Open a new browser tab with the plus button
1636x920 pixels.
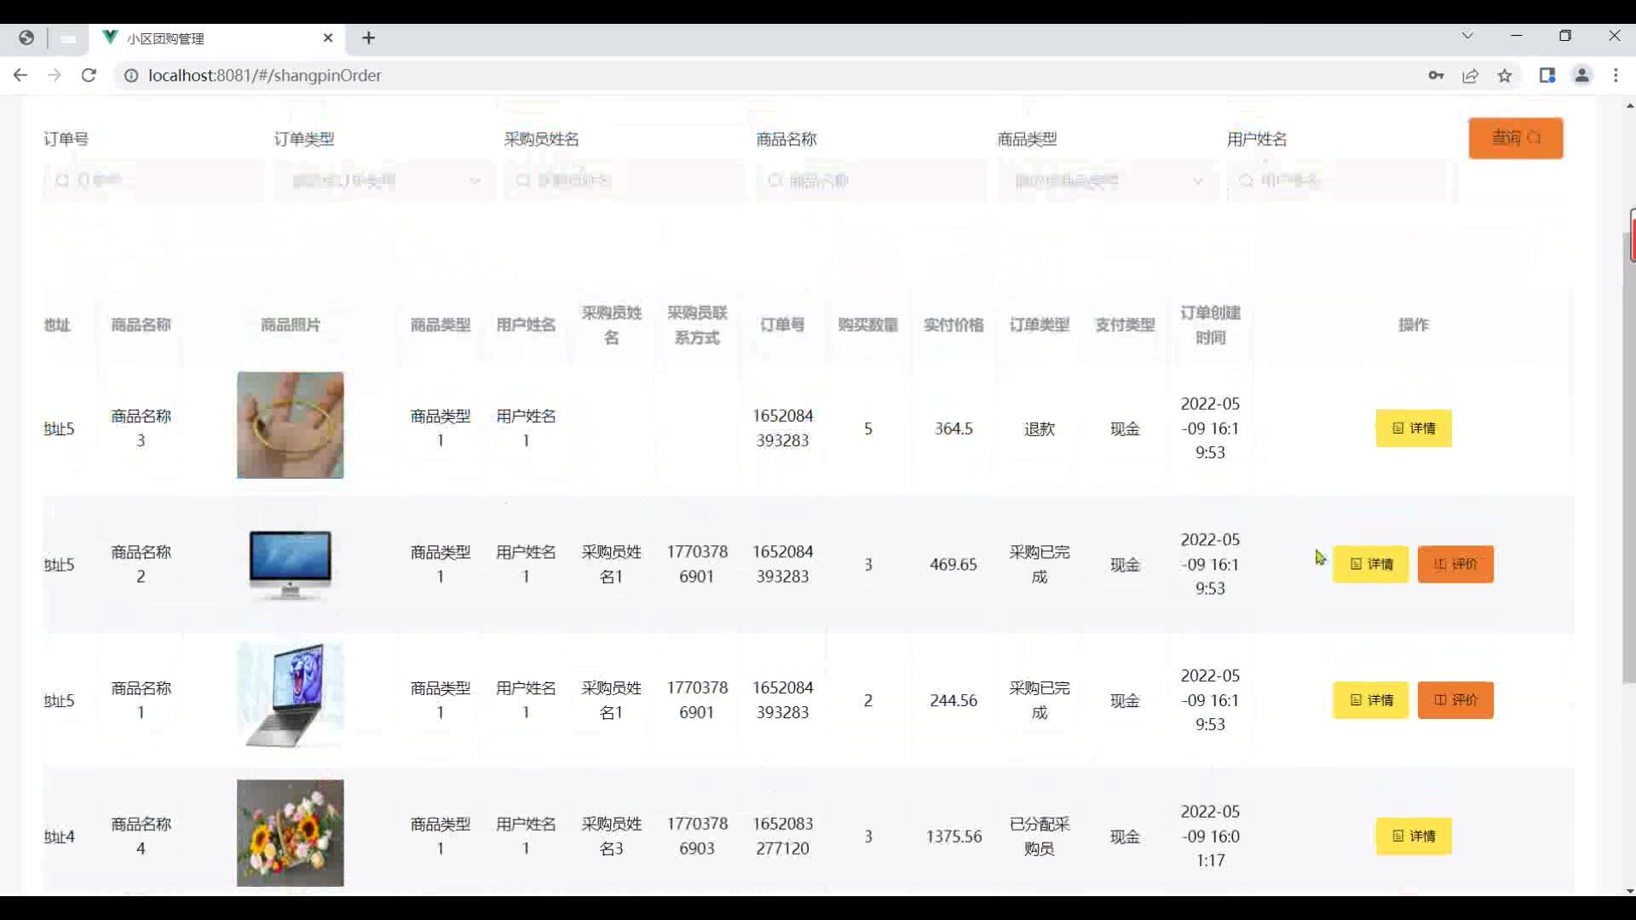click(368, 38)
